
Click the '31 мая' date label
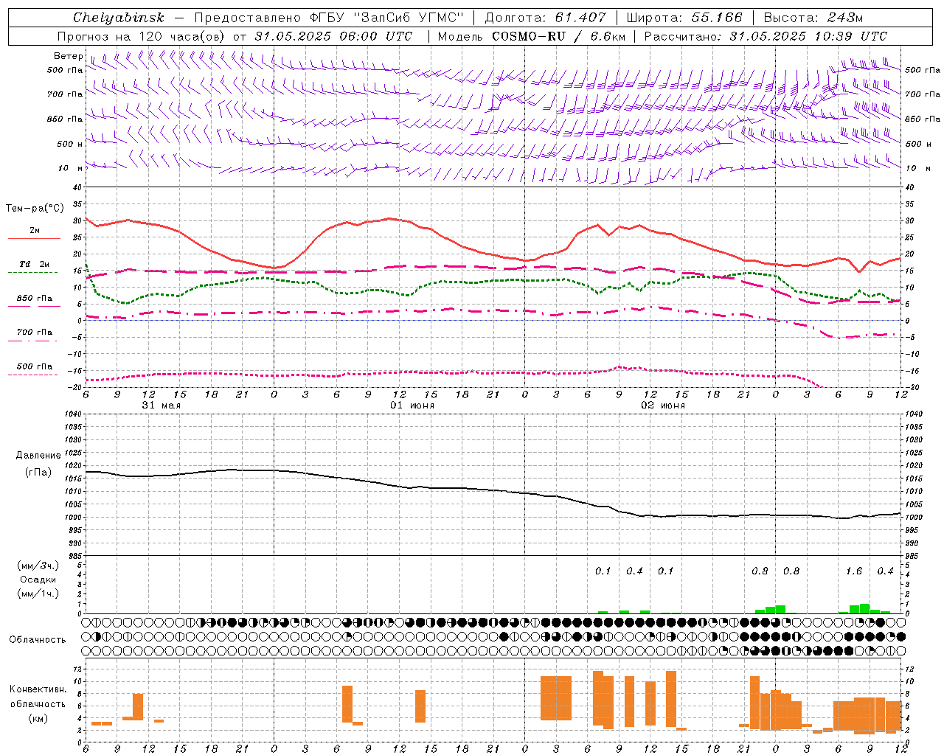[x=161, y=406]
